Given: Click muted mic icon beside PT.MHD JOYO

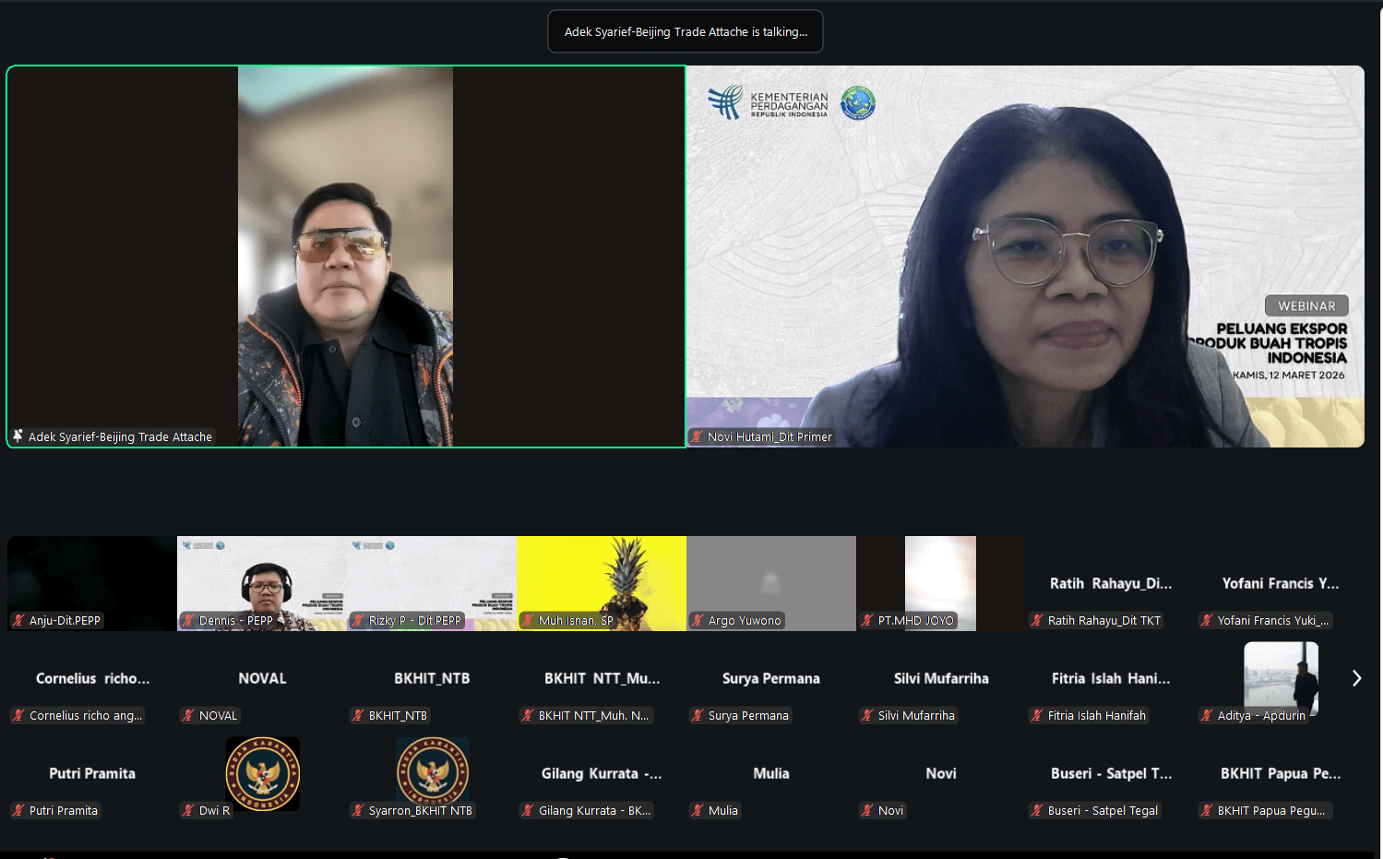Looking at the screenshot, I should click(867, 621).
